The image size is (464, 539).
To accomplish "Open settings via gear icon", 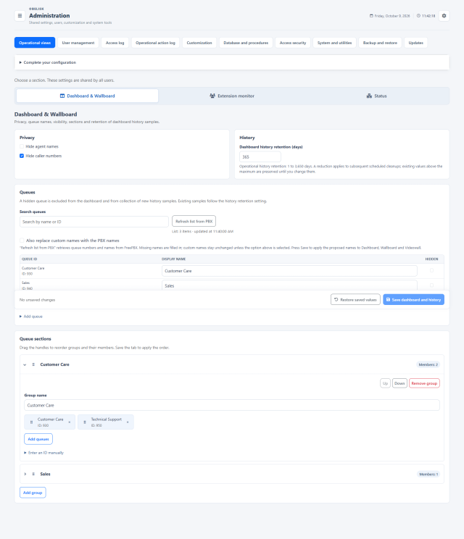I will point(444,16).
